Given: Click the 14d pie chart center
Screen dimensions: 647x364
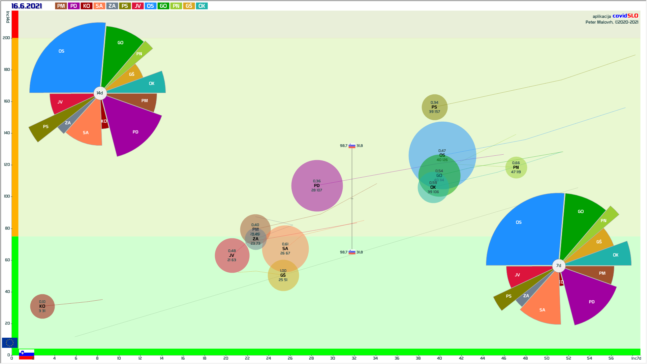Looking at the screenshot, I should pos(100,93).
